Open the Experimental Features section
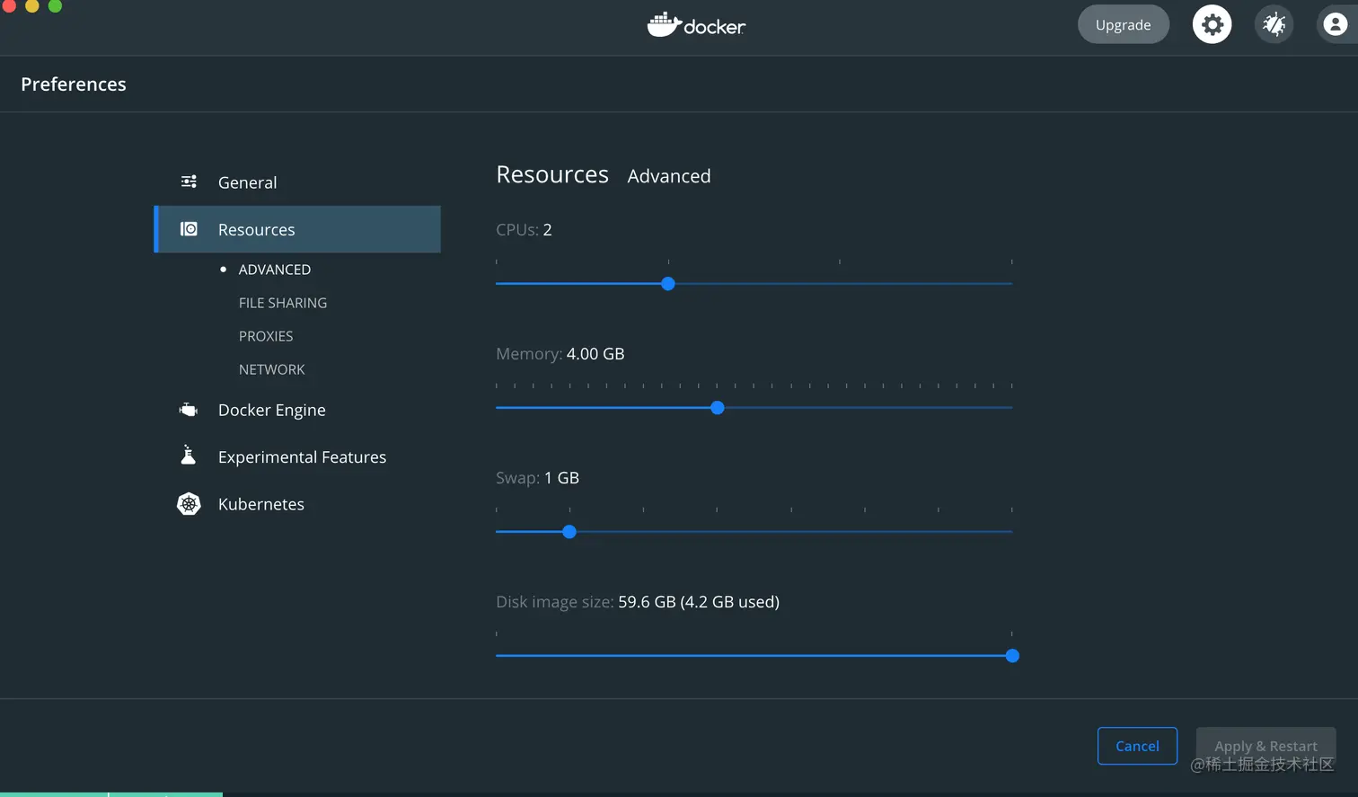 click(x=297, y=456)
